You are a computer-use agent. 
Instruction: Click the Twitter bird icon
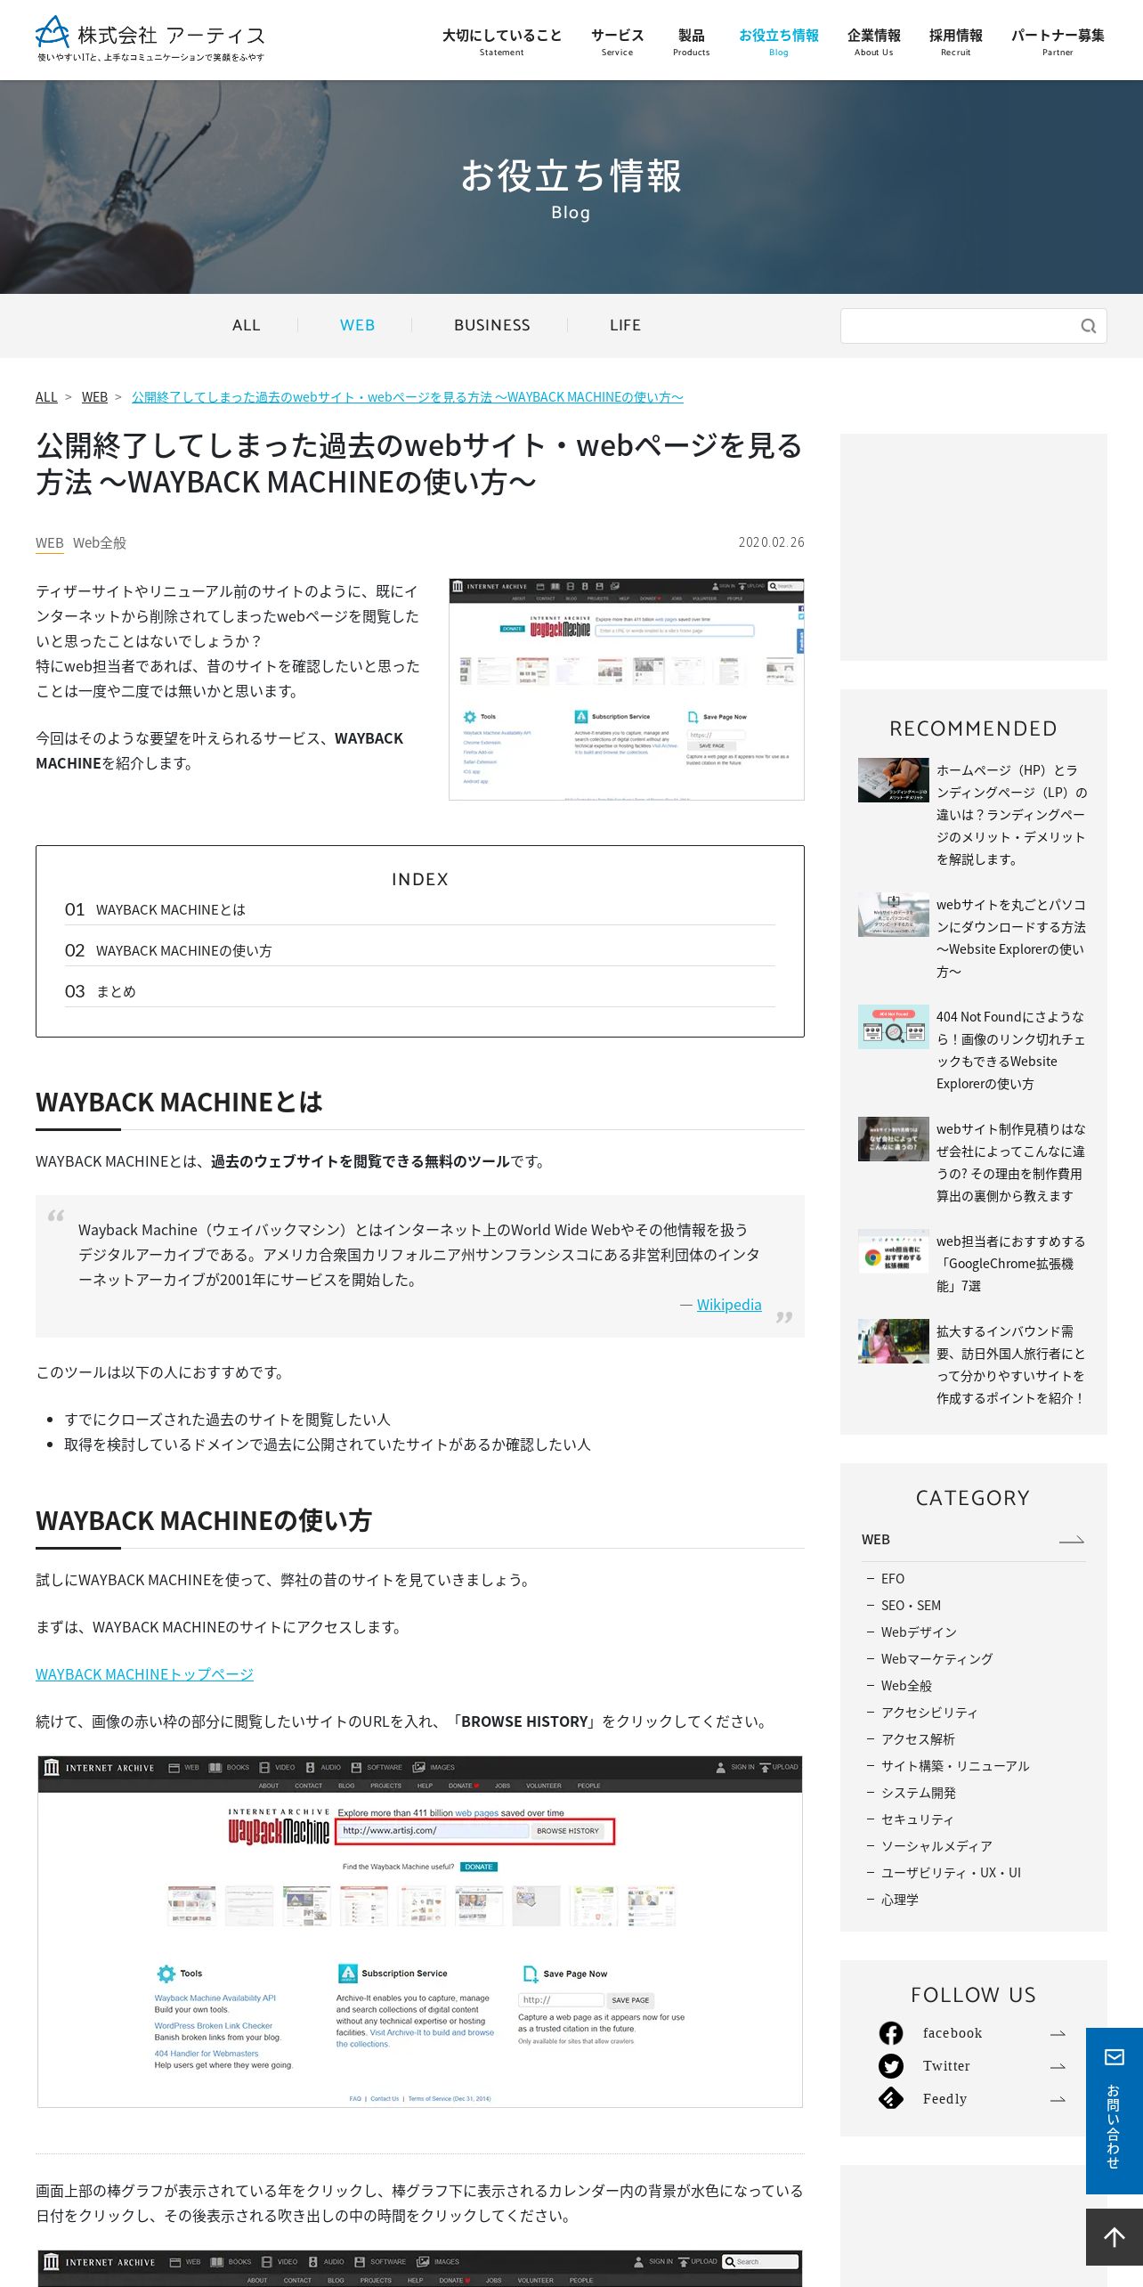click(x=891, y=2066)
